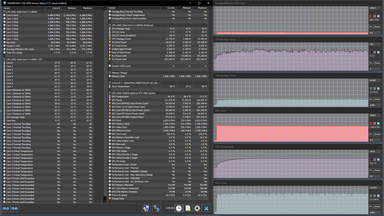Click Fit y in GPU Clock graph

(x=371, y=134)
